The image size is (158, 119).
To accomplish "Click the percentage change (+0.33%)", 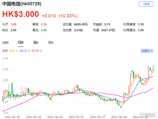I will [68, 16].
